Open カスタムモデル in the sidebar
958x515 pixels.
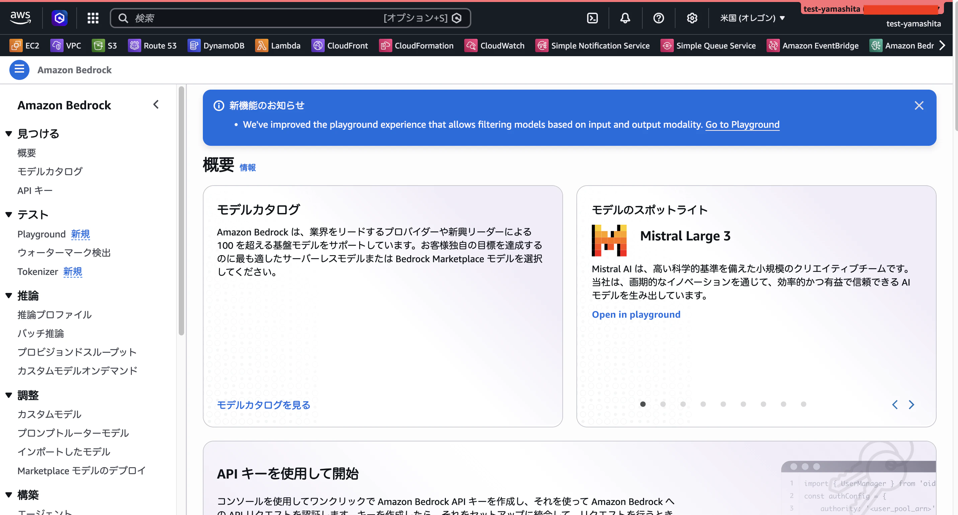click(49, 414)
